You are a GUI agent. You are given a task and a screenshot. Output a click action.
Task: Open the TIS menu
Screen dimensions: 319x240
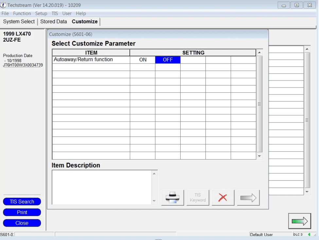(x=55, y=13)
